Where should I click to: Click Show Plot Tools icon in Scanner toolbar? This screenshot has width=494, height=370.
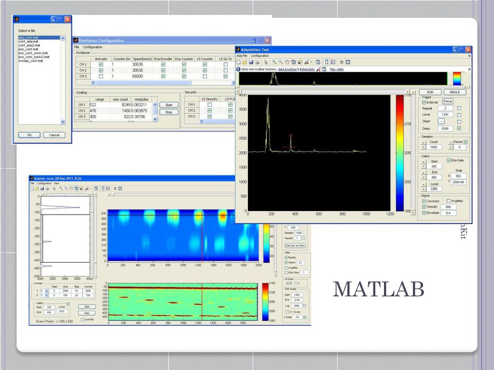120,188
